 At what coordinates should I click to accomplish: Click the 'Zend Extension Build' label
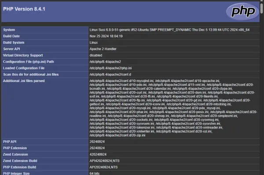(x=20, y=161)
